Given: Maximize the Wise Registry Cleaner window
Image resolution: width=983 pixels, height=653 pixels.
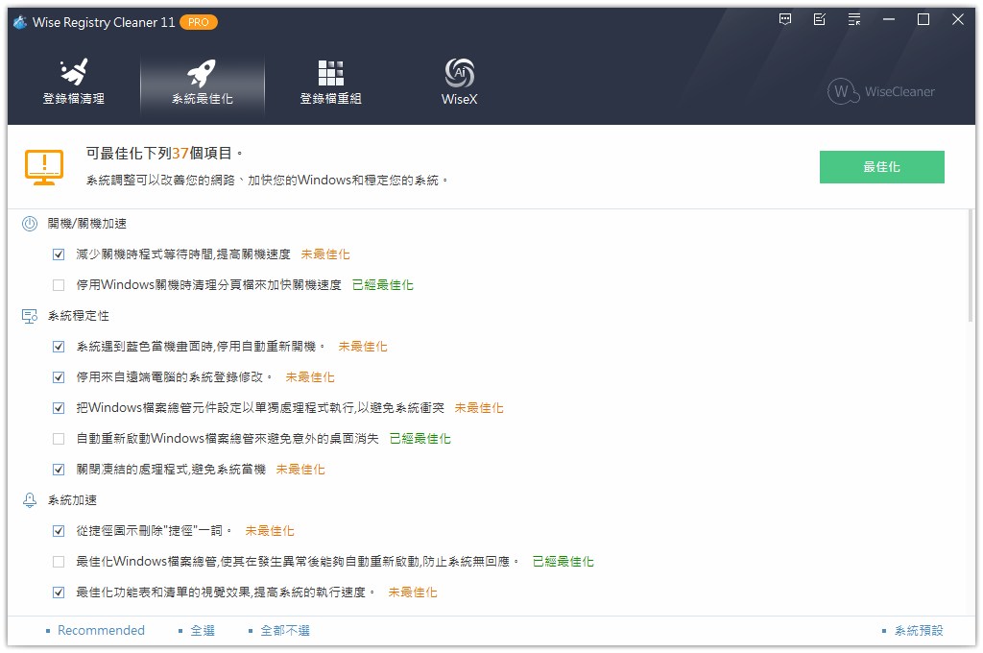Looking at the screenshot, I should pyautogui.click(x=923, y=19).
